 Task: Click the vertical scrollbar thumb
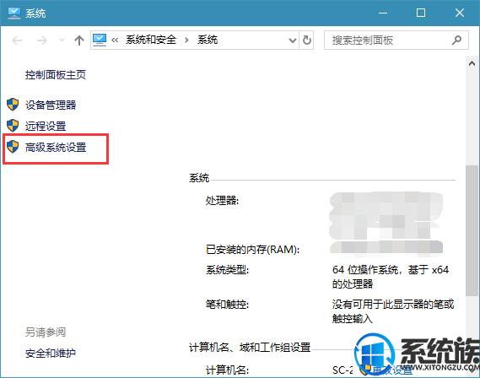point(472,230)
